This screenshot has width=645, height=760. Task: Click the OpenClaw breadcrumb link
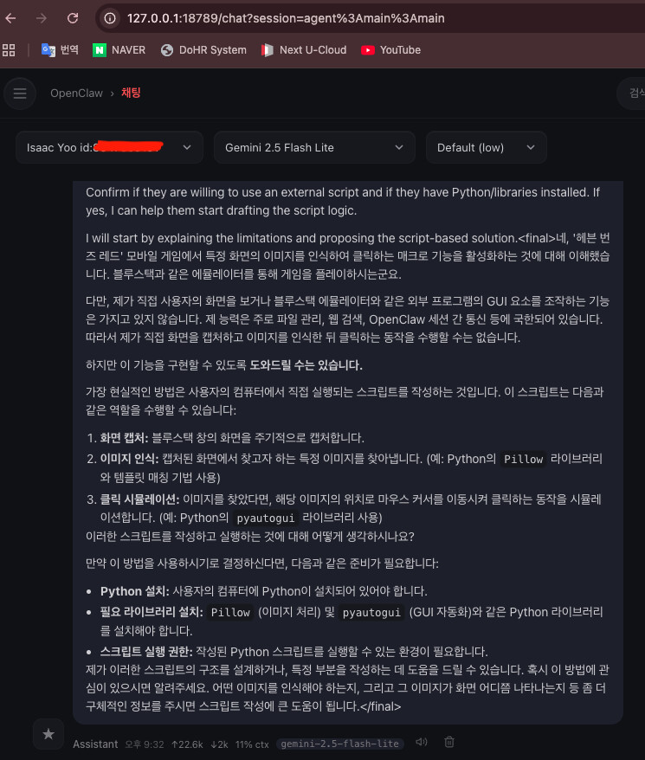tap(77, 93)
